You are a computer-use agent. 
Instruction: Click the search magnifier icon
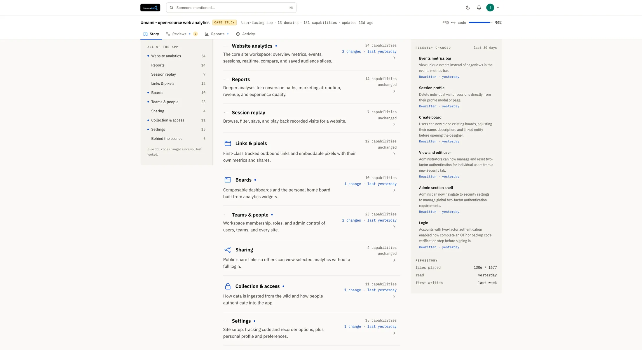pos(172,8)
